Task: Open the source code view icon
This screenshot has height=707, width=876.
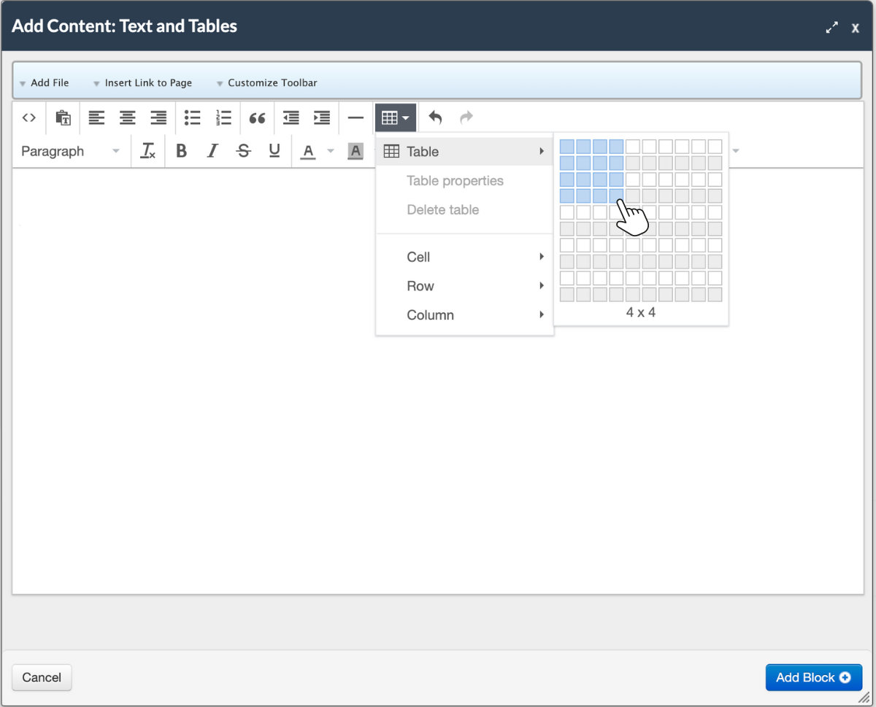Action: pyautogui.click(x=29, y=117)
